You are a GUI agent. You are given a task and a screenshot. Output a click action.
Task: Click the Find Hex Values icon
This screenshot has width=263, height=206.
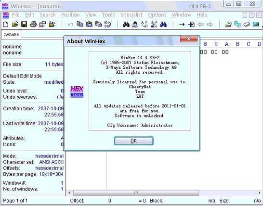coord(135,25)
